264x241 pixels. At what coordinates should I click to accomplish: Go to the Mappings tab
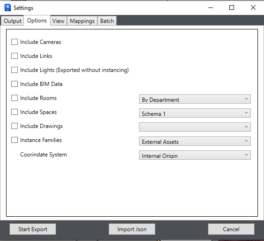tap(82, 21)
